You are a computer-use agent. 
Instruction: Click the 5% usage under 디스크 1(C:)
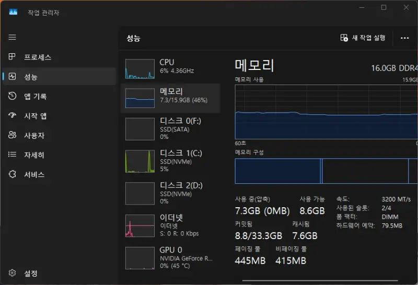tap(164, 169)
